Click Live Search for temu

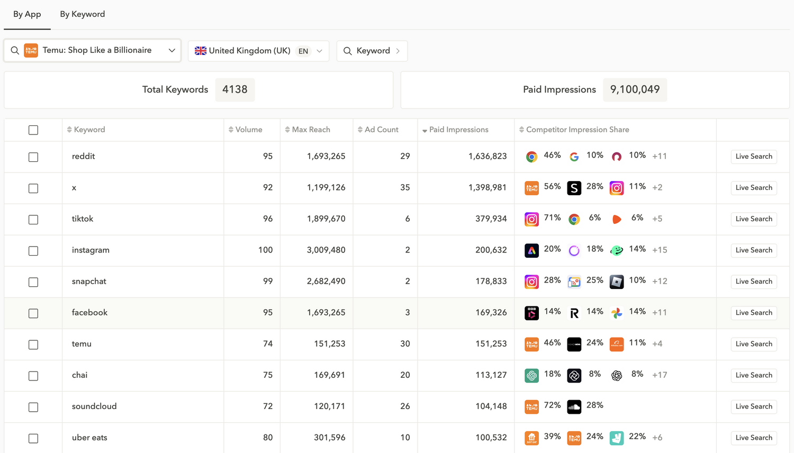pos(754,344)
